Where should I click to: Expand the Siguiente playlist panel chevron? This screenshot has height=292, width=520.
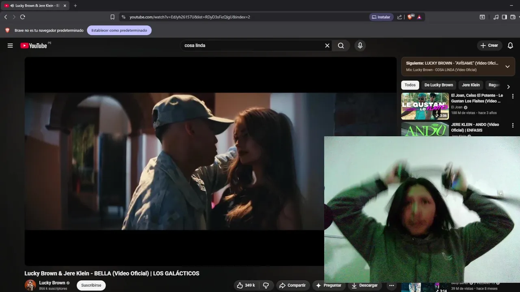507,67
